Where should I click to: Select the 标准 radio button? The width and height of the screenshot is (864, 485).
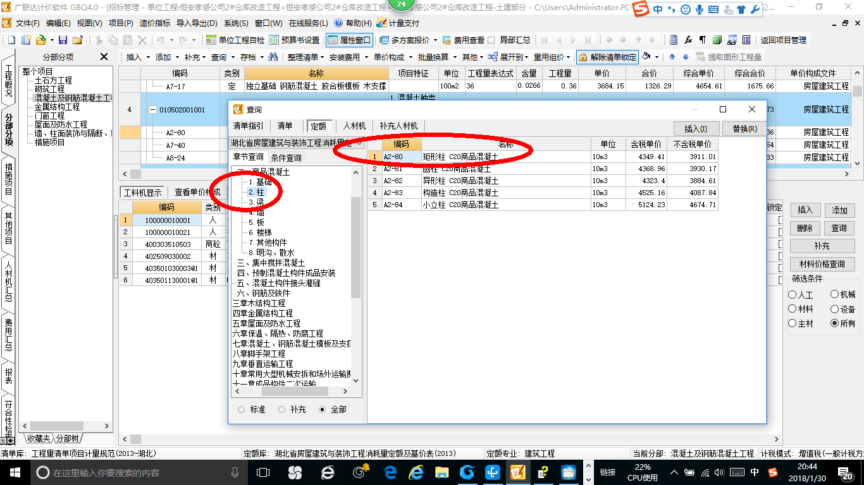pyautogui.click(x=241, y=409)
